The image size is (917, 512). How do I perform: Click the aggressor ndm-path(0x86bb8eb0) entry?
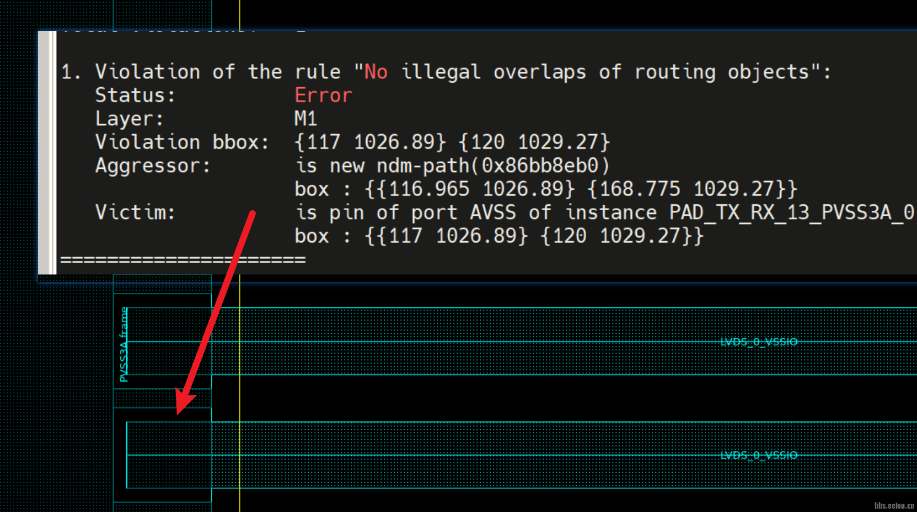click(452, 166)
